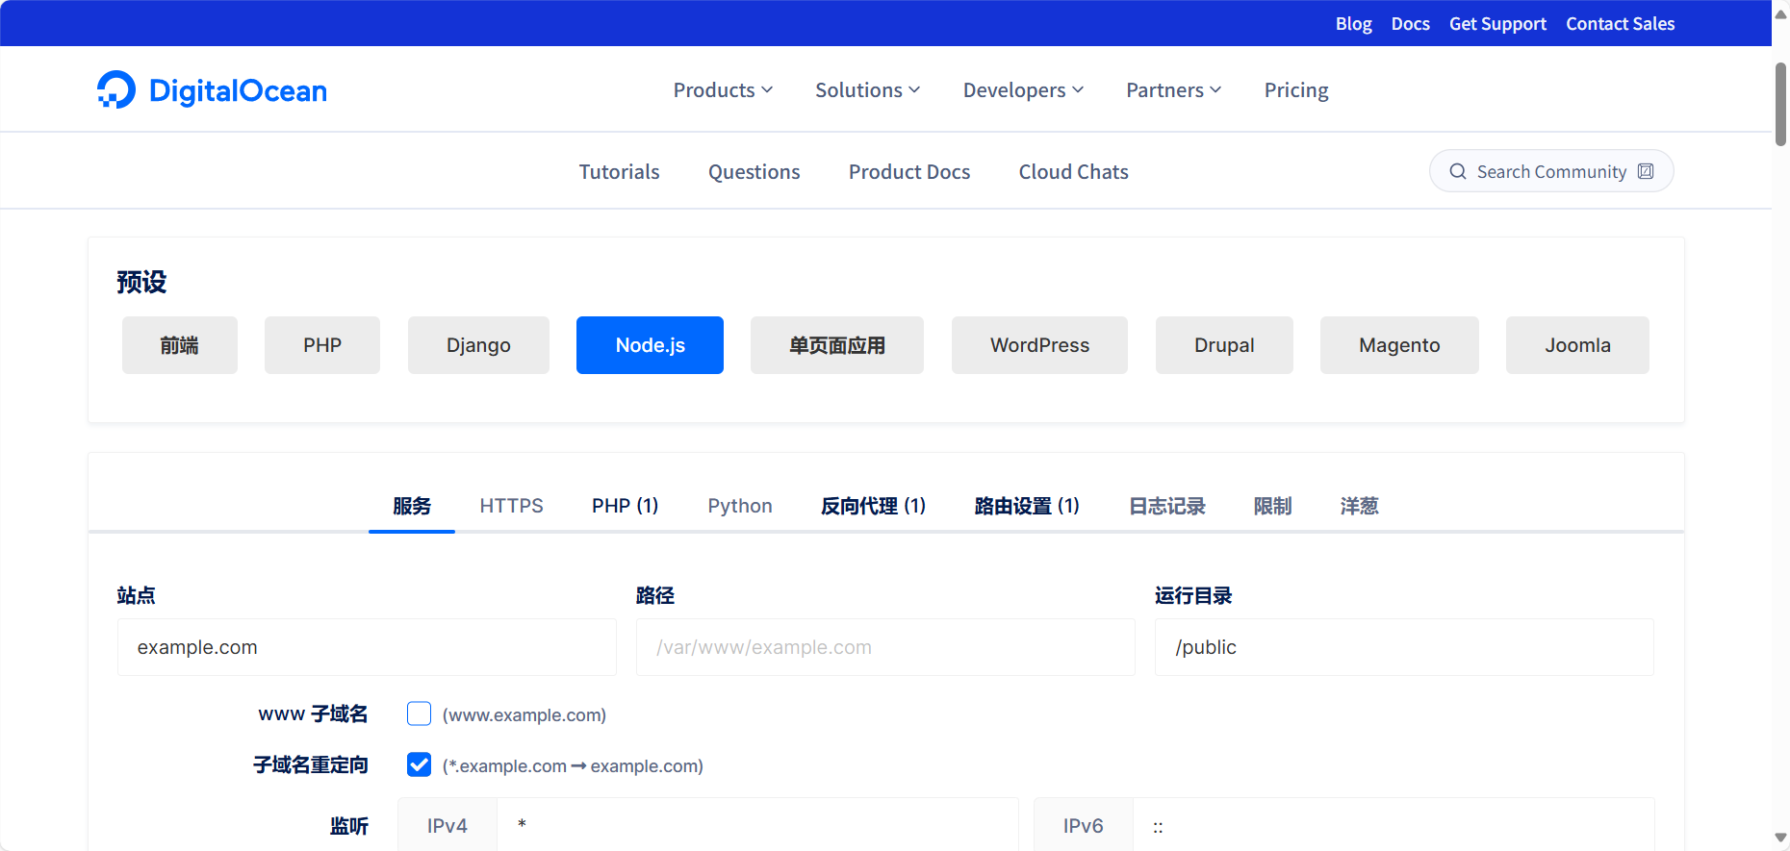This screenshot has height=851, width=1790.
Task: Switch to the 限制 tab
Action: [1272, 506]
